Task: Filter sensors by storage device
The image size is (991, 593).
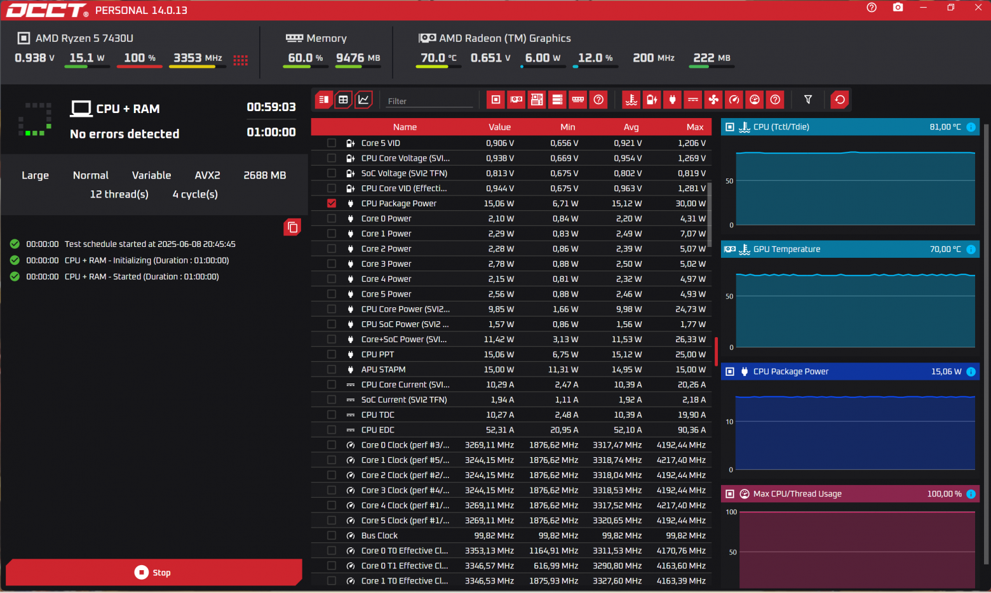Action: click(557, 100)
